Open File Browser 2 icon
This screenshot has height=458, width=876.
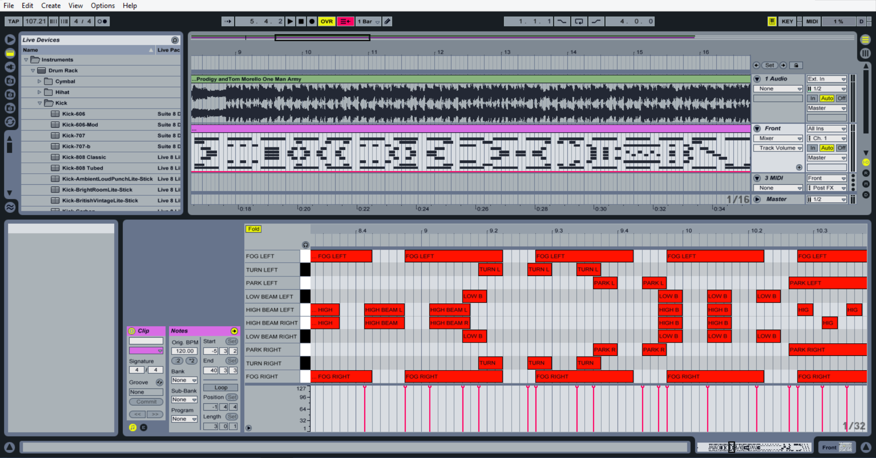tap(10, 94)
